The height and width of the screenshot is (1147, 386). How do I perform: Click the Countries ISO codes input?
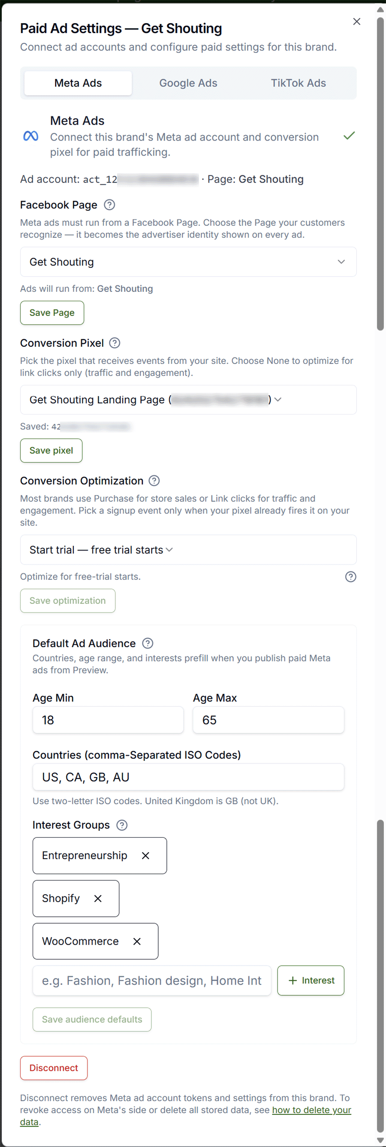(x=188, y=777)
